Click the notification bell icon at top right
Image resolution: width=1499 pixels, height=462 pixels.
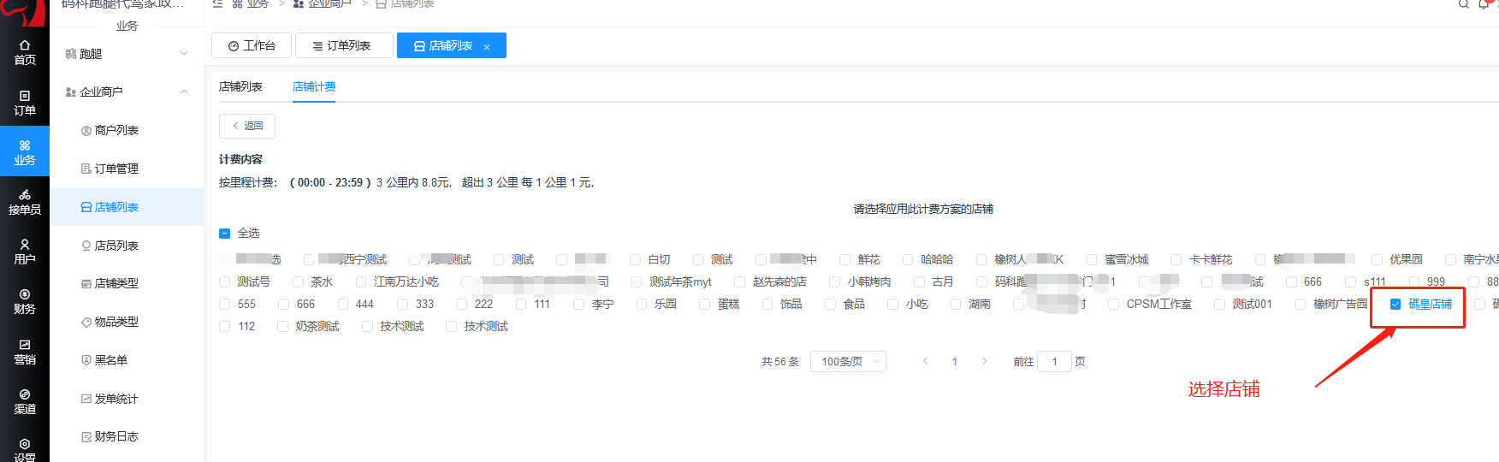point(1484,3)
